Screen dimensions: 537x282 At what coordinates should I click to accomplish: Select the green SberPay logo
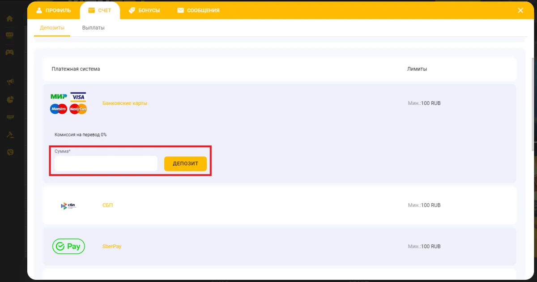68,246
